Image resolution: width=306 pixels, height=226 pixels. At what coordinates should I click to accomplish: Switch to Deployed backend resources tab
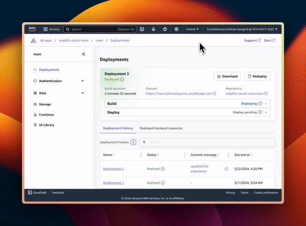[161, 128]
